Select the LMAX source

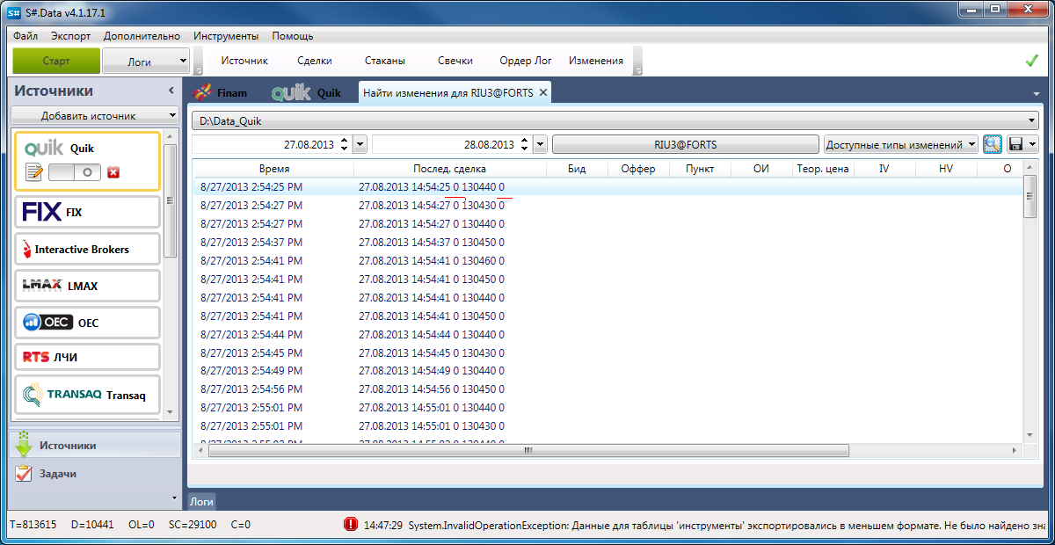point(87,286)
